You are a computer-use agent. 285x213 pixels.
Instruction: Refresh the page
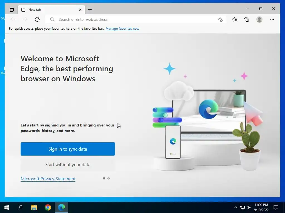tap(37, 19)
